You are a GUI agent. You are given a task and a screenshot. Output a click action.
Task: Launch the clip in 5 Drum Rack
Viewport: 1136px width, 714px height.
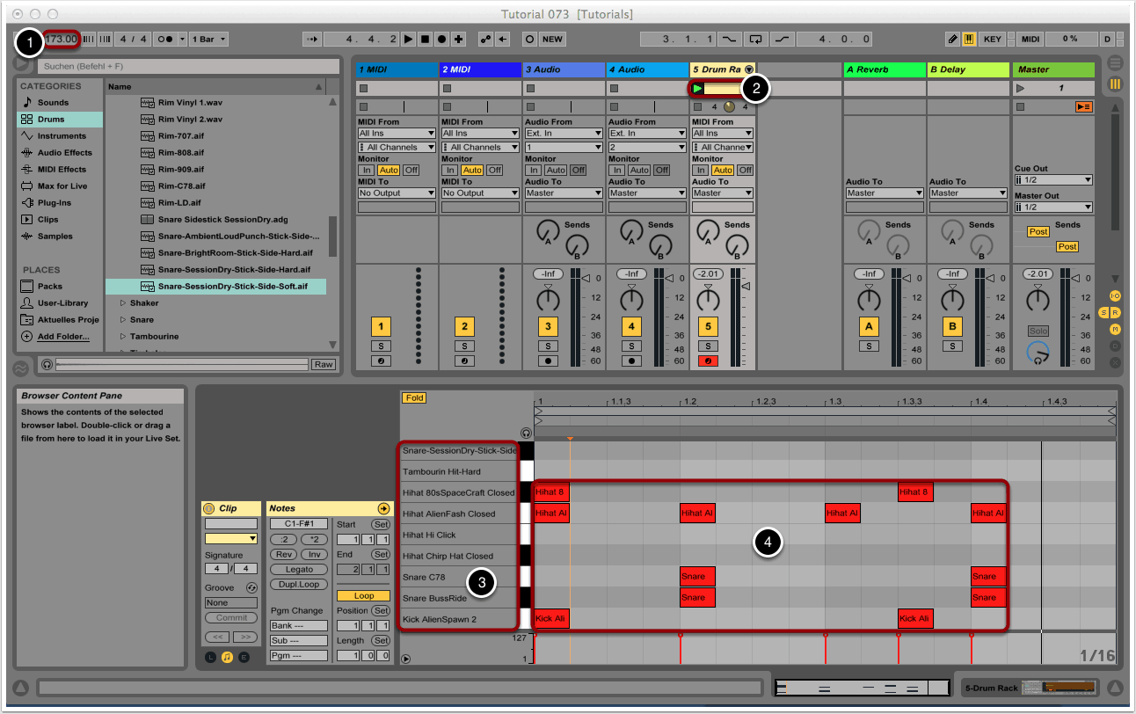pos(697,88)
